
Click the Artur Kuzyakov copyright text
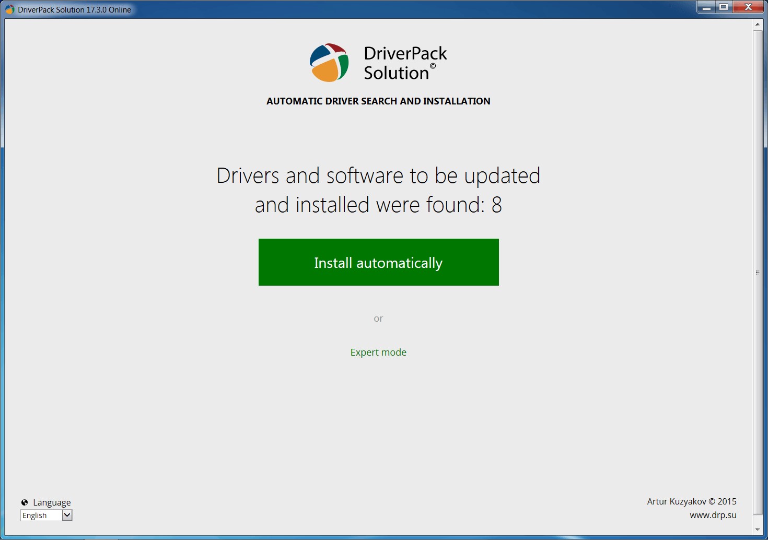pyautogui.click(x=691, y=501)
